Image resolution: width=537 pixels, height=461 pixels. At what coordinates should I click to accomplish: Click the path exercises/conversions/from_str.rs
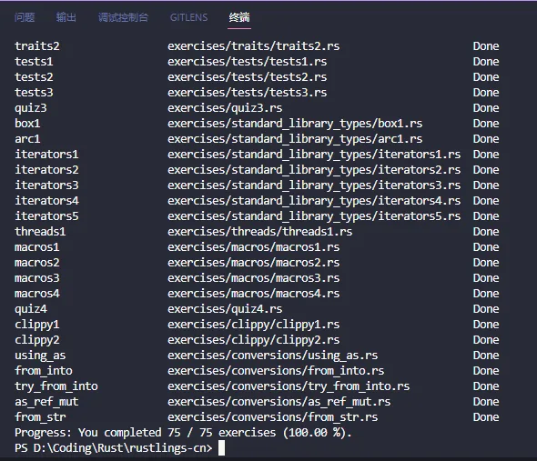coord(273,416)
